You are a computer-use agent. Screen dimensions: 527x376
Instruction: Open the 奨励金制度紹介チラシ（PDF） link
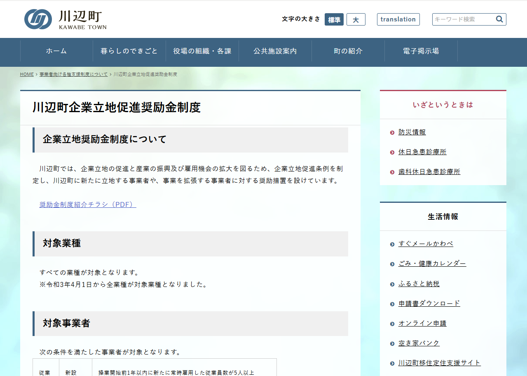pyautogui.click(x=88, y=204)
